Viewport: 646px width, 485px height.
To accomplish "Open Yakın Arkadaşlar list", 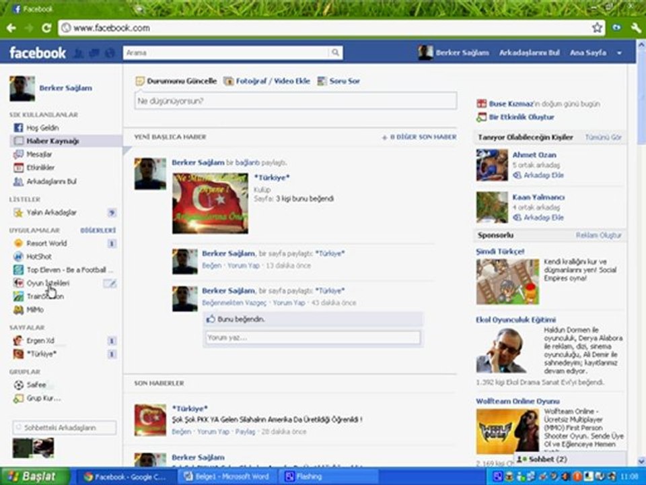I will [52, 212].
